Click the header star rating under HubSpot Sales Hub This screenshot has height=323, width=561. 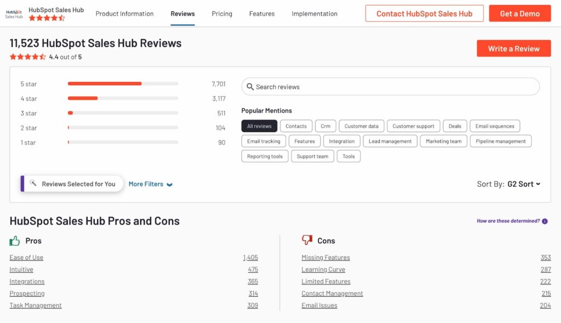click(47, 18)
